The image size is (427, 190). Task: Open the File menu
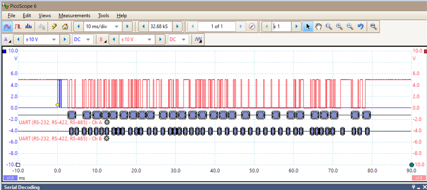tap(11, 15)
